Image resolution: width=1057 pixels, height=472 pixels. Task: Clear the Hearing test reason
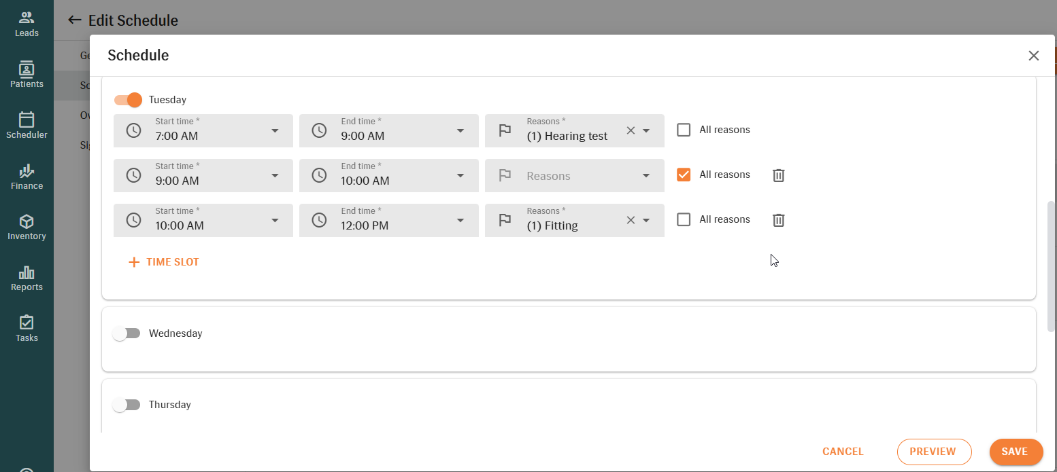pyautogui.click(x=630, y=130)
